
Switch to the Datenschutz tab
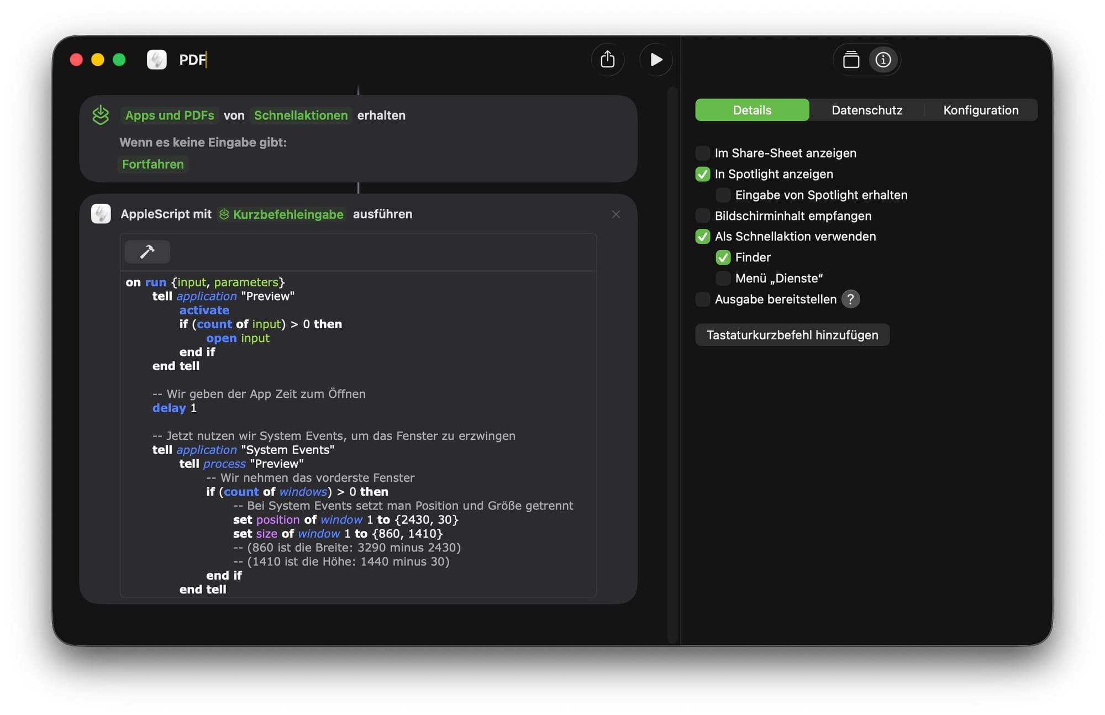[866, 110]
